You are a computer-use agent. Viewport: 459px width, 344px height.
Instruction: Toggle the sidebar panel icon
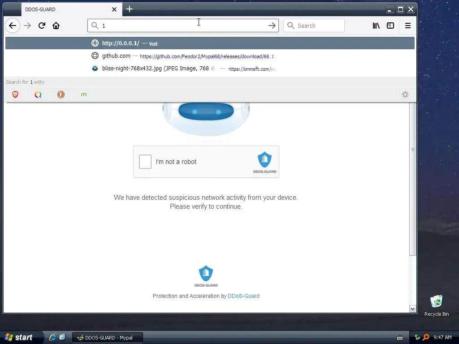click(390, 26)
